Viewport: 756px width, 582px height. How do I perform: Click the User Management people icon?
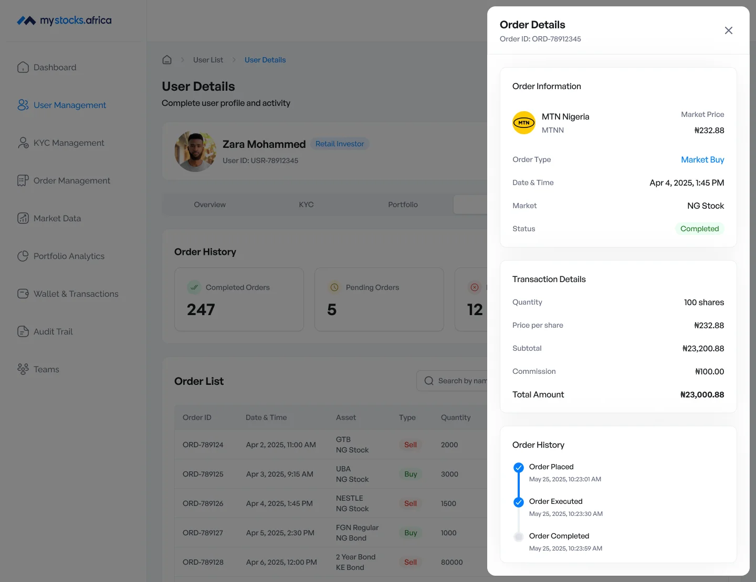pos(23,105)
